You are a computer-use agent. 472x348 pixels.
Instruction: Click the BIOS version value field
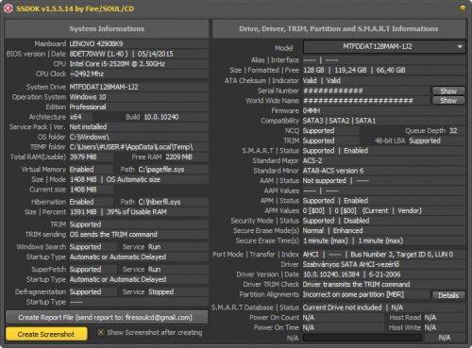pyautogui.click(x=139, y=54)
